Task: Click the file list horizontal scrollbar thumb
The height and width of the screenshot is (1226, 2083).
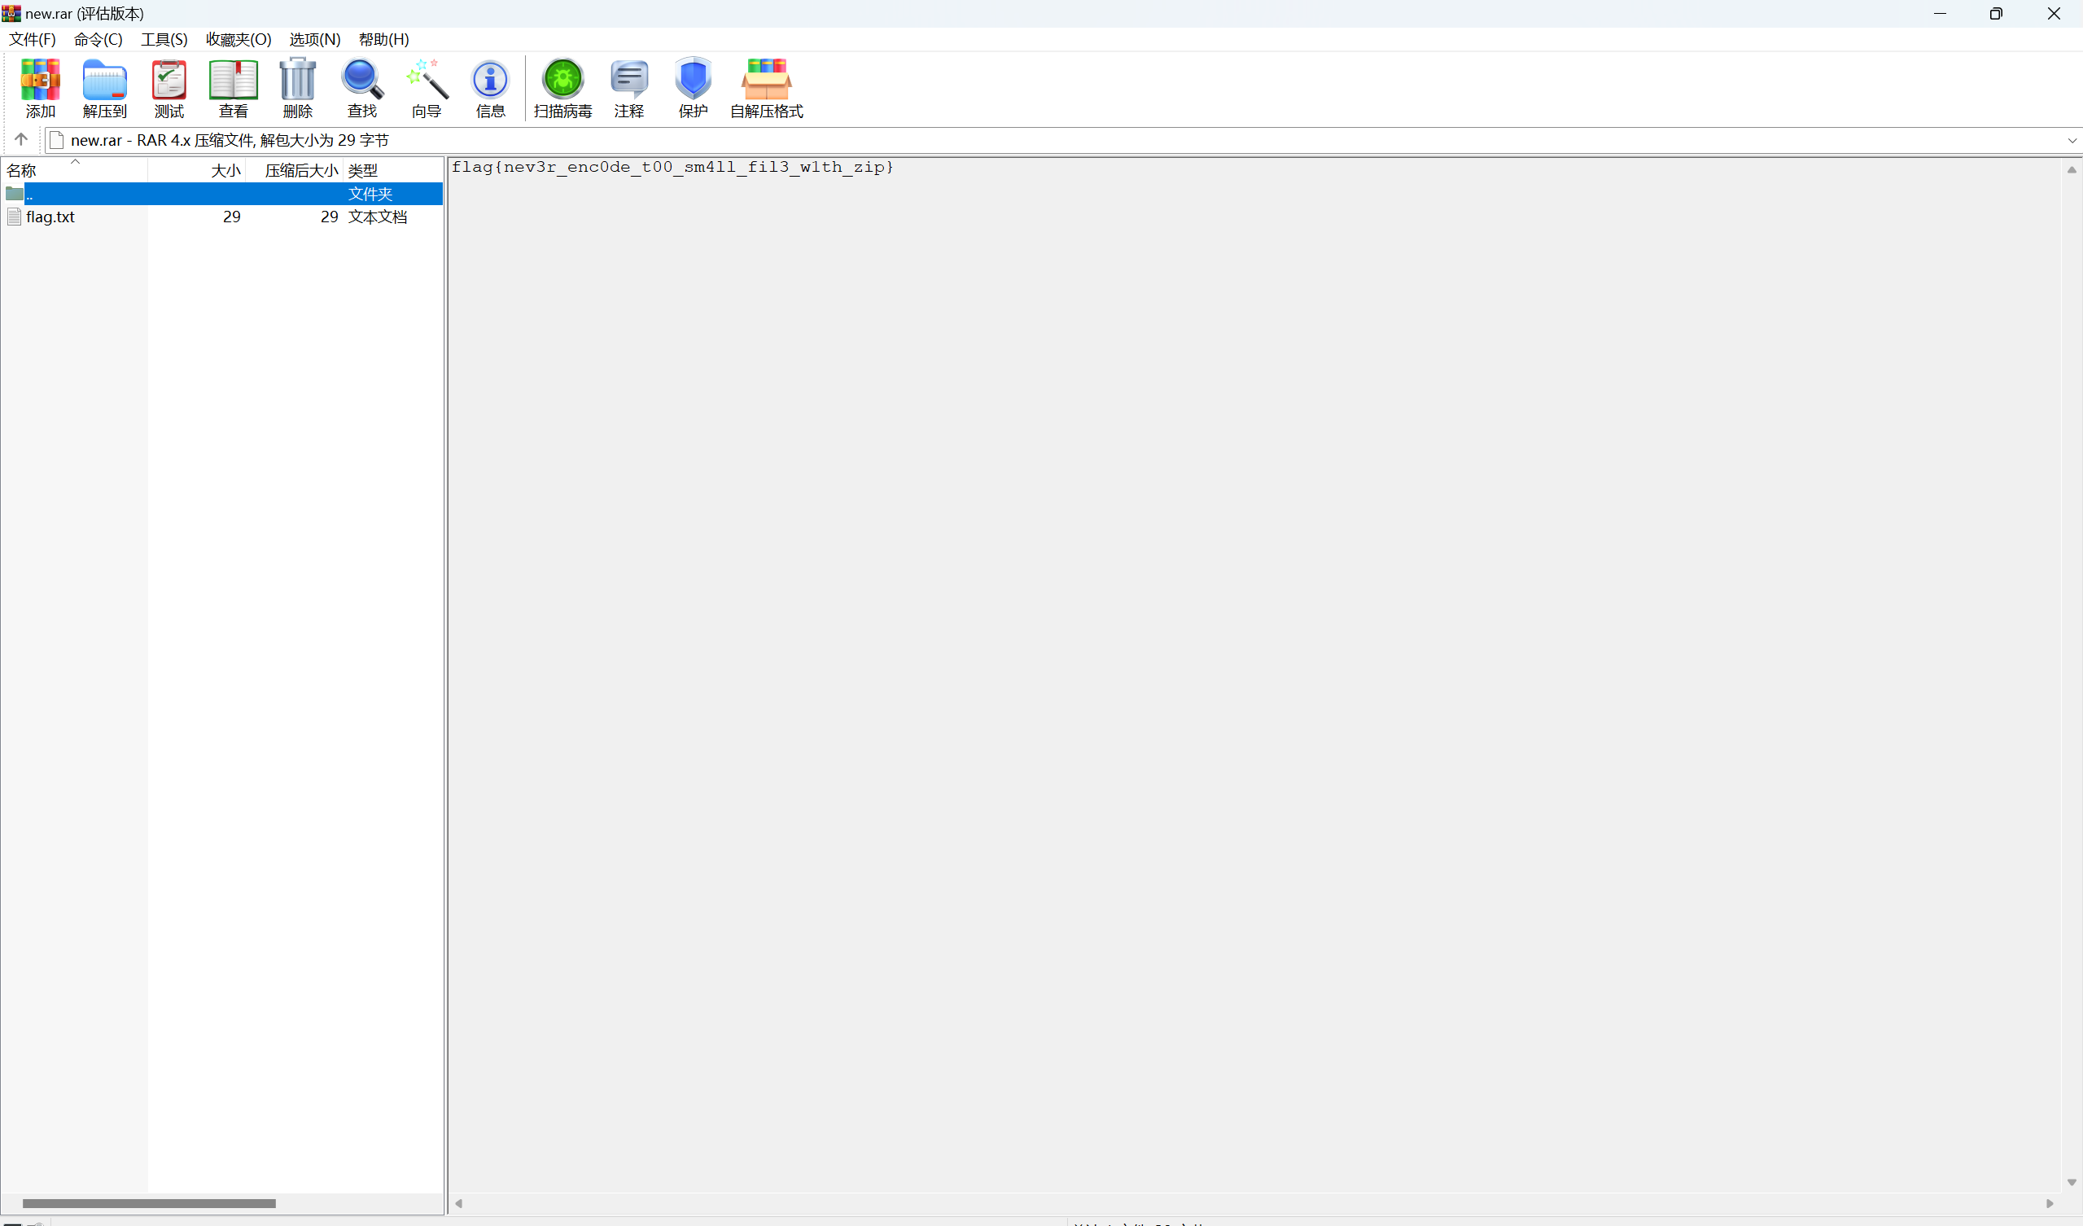Action: [x=149, y=1203]
